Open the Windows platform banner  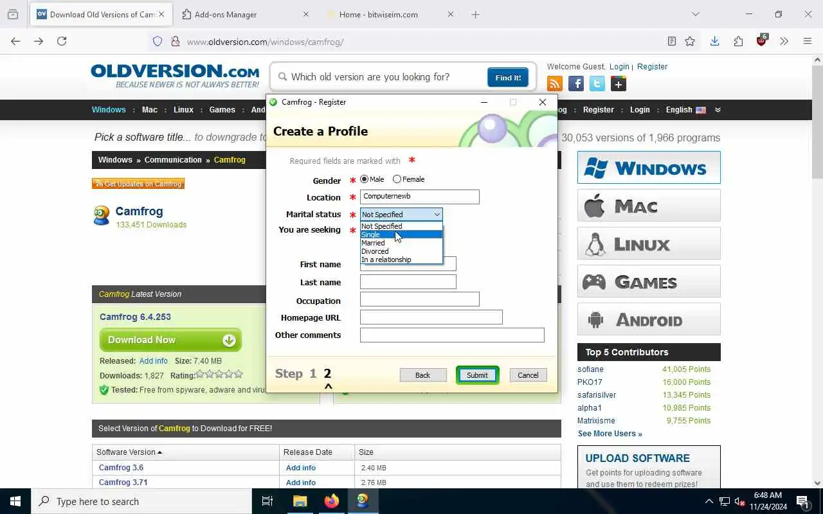(649, 167)
